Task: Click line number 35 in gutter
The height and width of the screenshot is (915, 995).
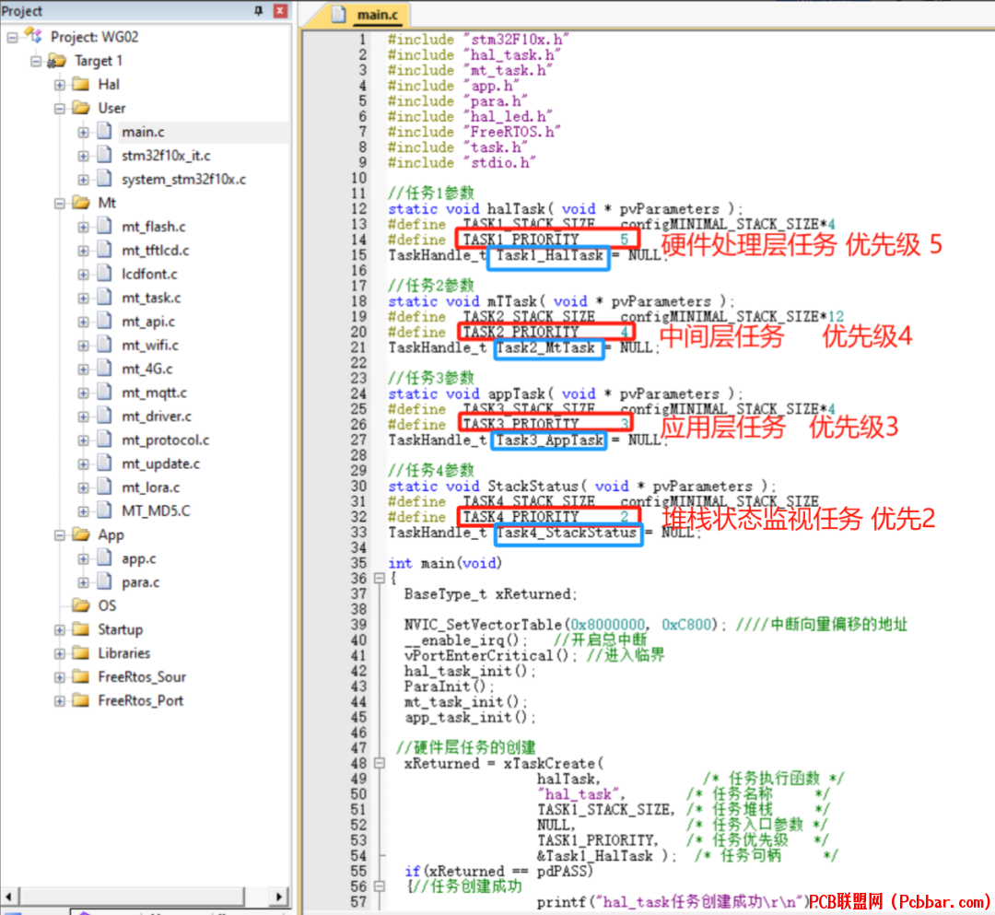Action: click(358, 564)
